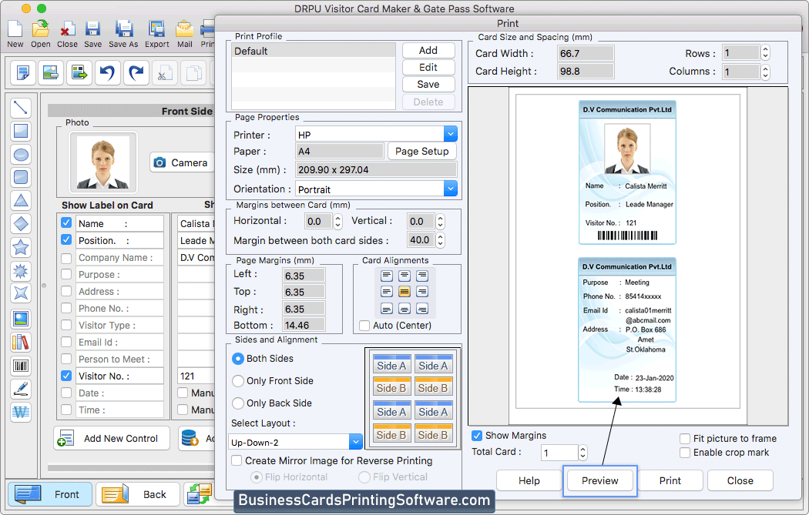Click the Edit profile button
The height and width of the screenshot is (515, 809).
click(428, 68)
